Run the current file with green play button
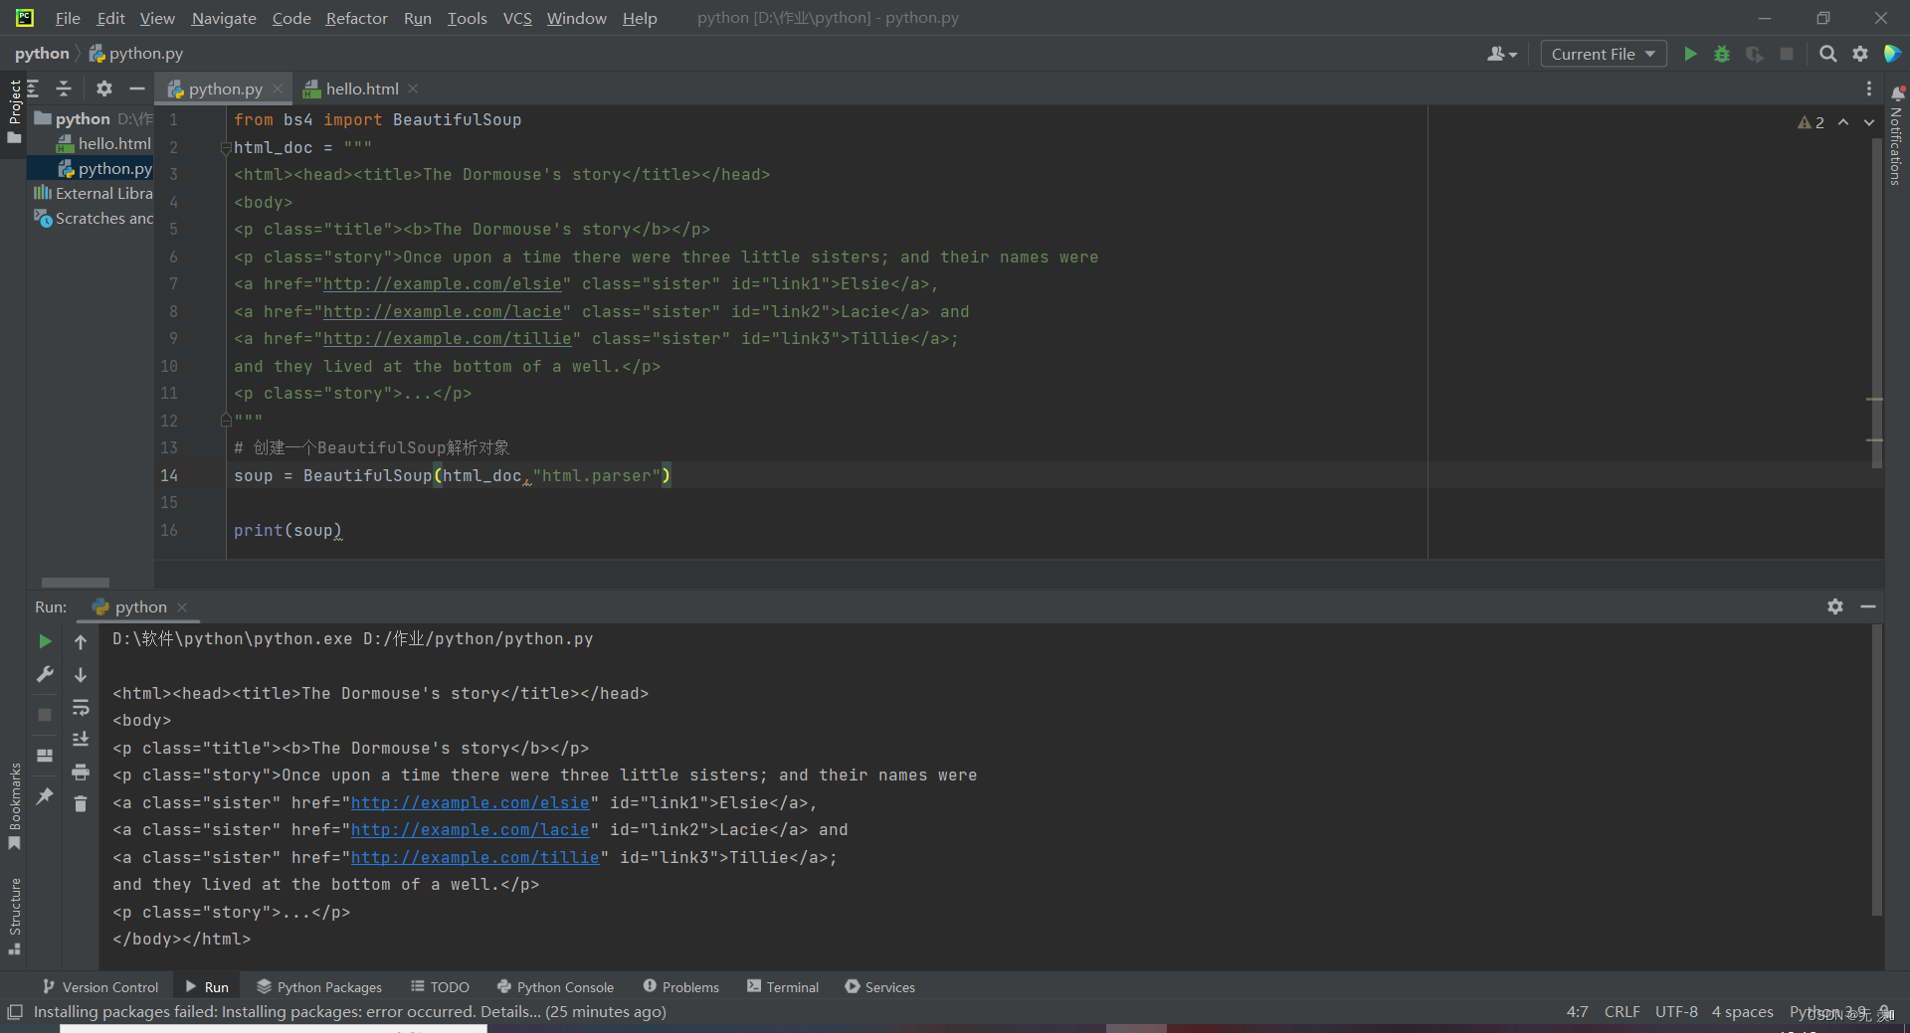This screenshot has height=1033, width=1910. click(x=1690, y=54)
